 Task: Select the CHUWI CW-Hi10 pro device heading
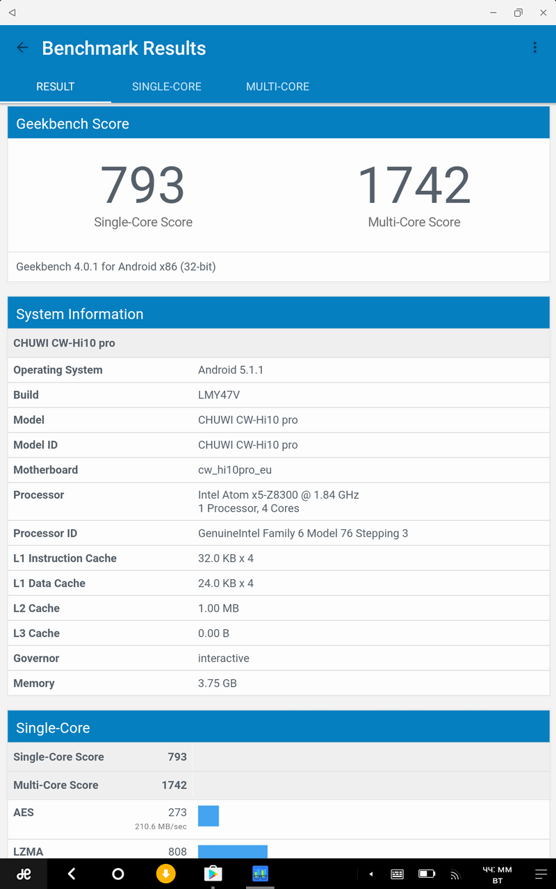click(65, 343)
